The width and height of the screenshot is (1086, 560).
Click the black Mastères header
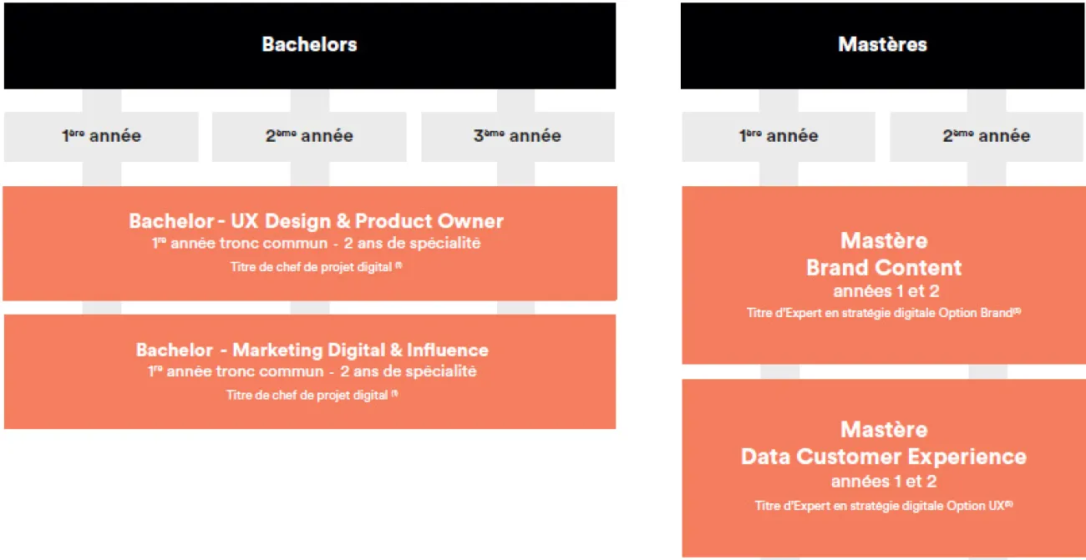(x=883, y=45)
